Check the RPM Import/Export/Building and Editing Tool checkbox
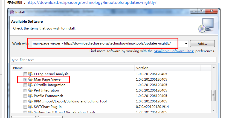Viewport: 235px width, 118px height. (25, 101)
